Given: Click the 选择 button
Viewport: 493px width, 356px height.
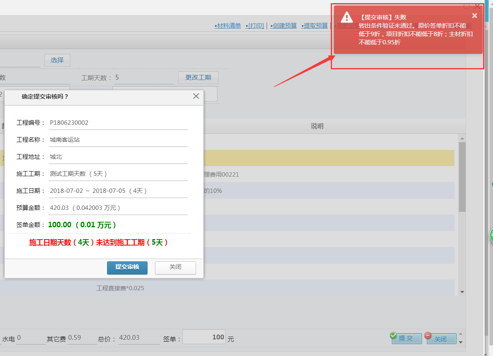Looking at the screenshot, I should (57, 60).
